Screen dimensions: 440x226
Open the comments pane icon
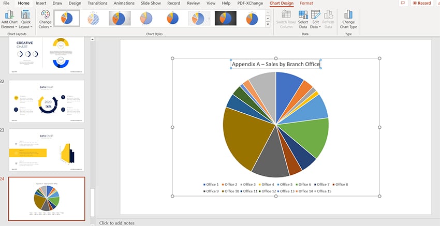click(403, 3)
